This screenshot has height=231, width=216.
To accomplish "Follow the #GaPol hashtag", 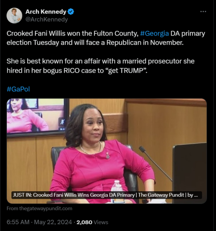I will [18, 89].
